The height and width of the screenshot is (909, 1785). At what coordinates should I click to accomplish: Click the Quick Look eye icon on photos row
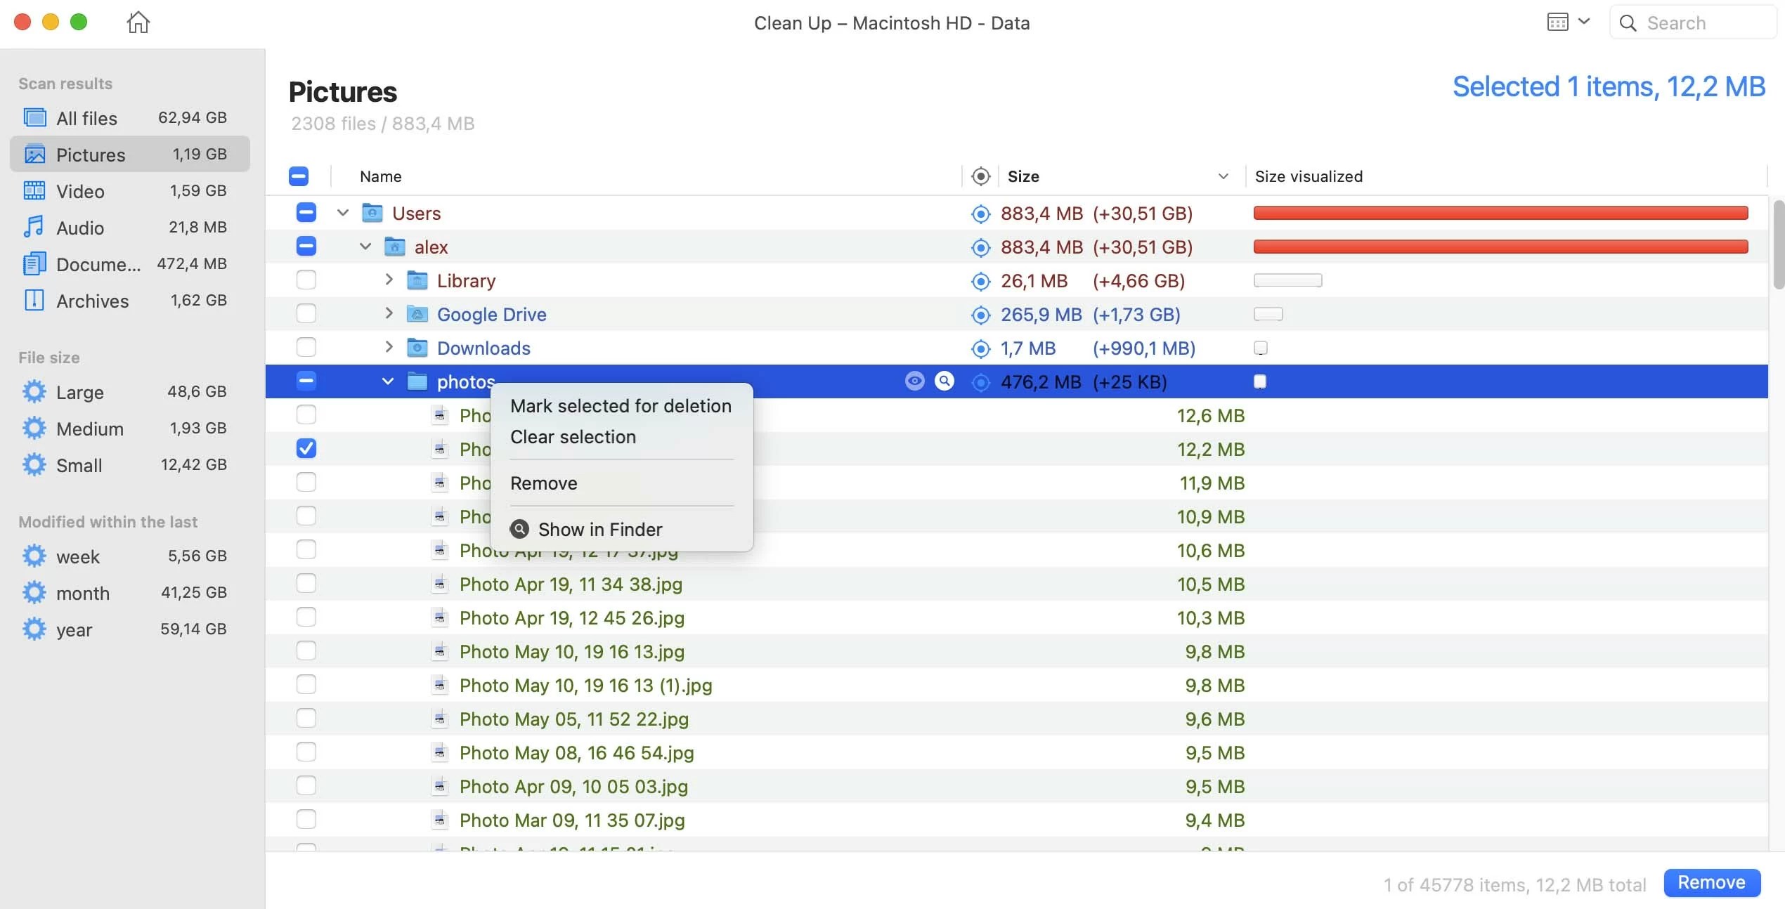click(914, 381)
